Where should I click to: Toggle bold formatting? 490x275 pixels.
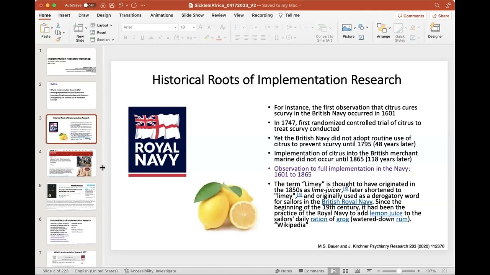click(x=125, y=37)
